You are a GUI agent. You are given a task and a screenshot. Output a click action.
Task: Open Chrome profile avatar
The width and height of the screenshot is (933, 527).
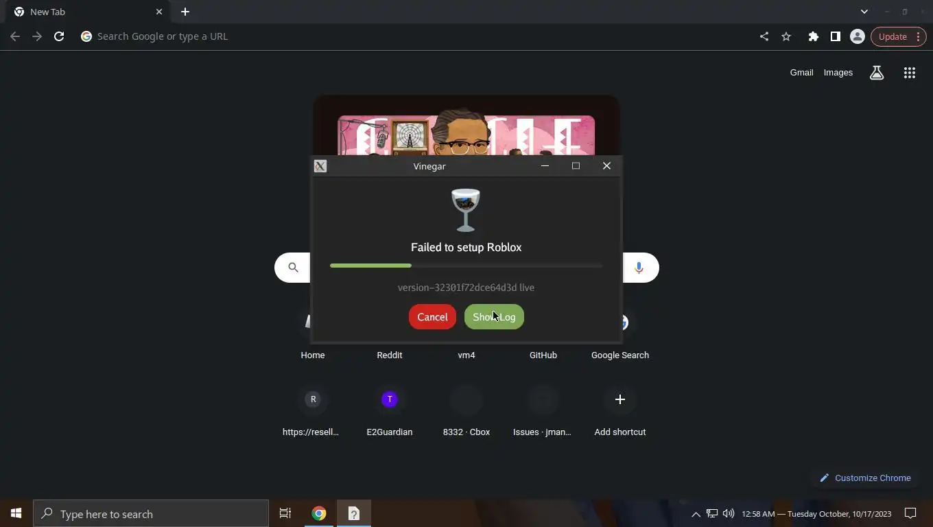(858, 36)
